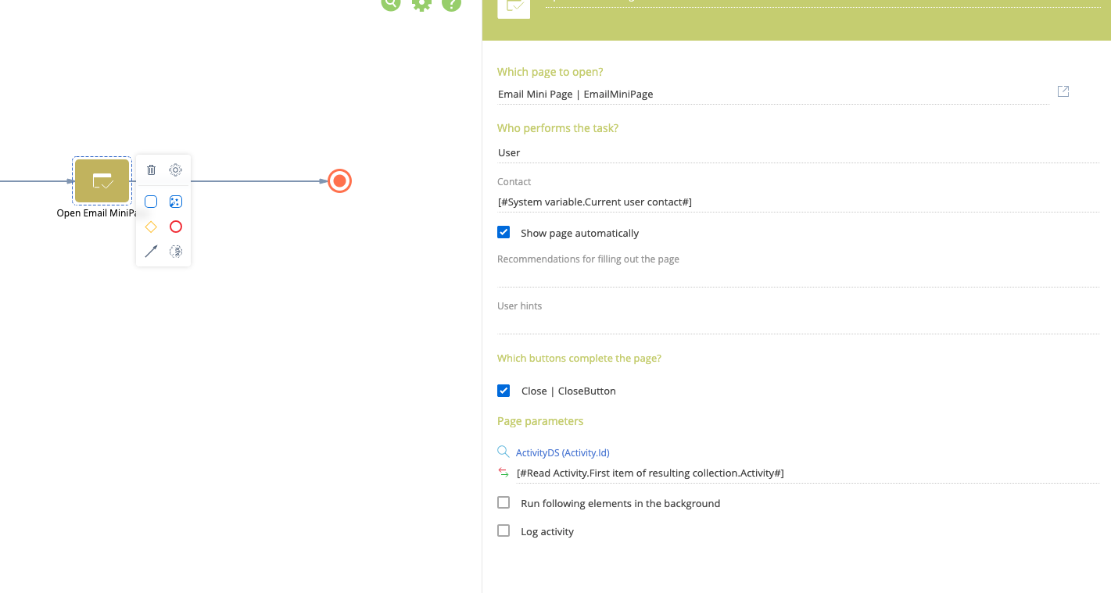Click the terminate end event on the canvas

tap(339, 181)
